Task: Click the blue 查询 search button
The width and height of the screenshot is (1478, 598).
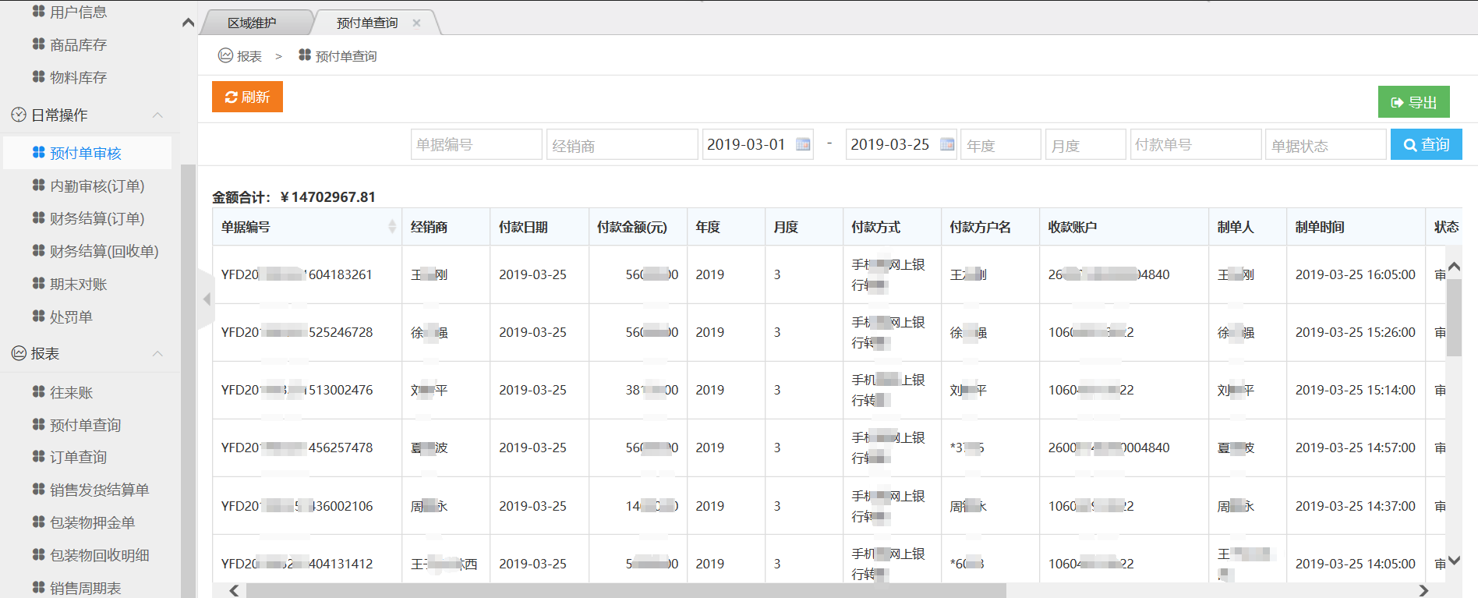Action: [x=1426, y=144]
